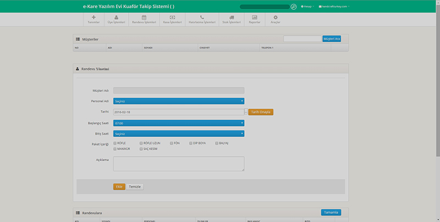Screen dimensions: 440x222
Task: Toggle the FÖN checkbox
Action: tap(172, 143)
